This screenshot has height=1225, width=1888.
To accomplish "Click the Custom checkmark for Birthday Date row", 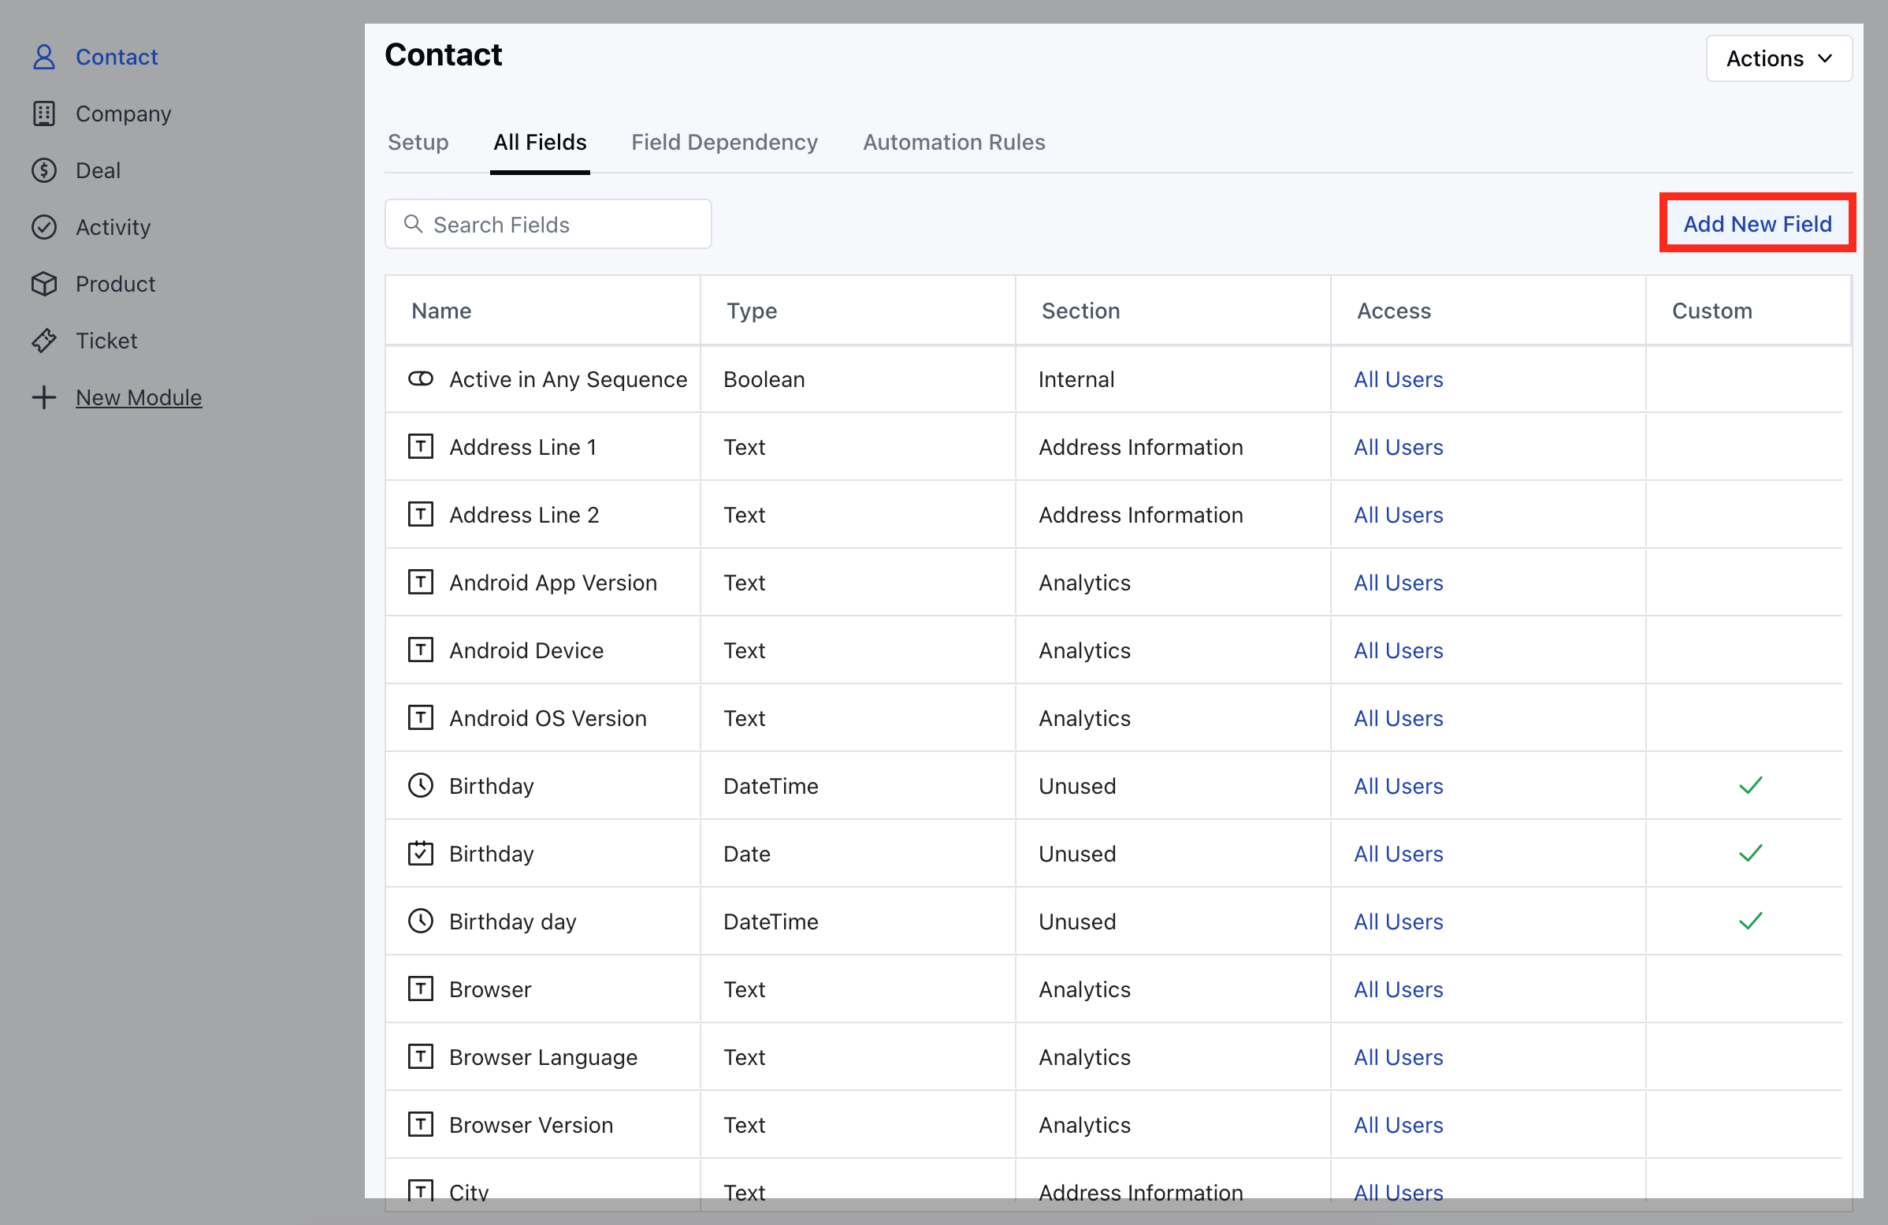I will click(x=1750, y=854).
